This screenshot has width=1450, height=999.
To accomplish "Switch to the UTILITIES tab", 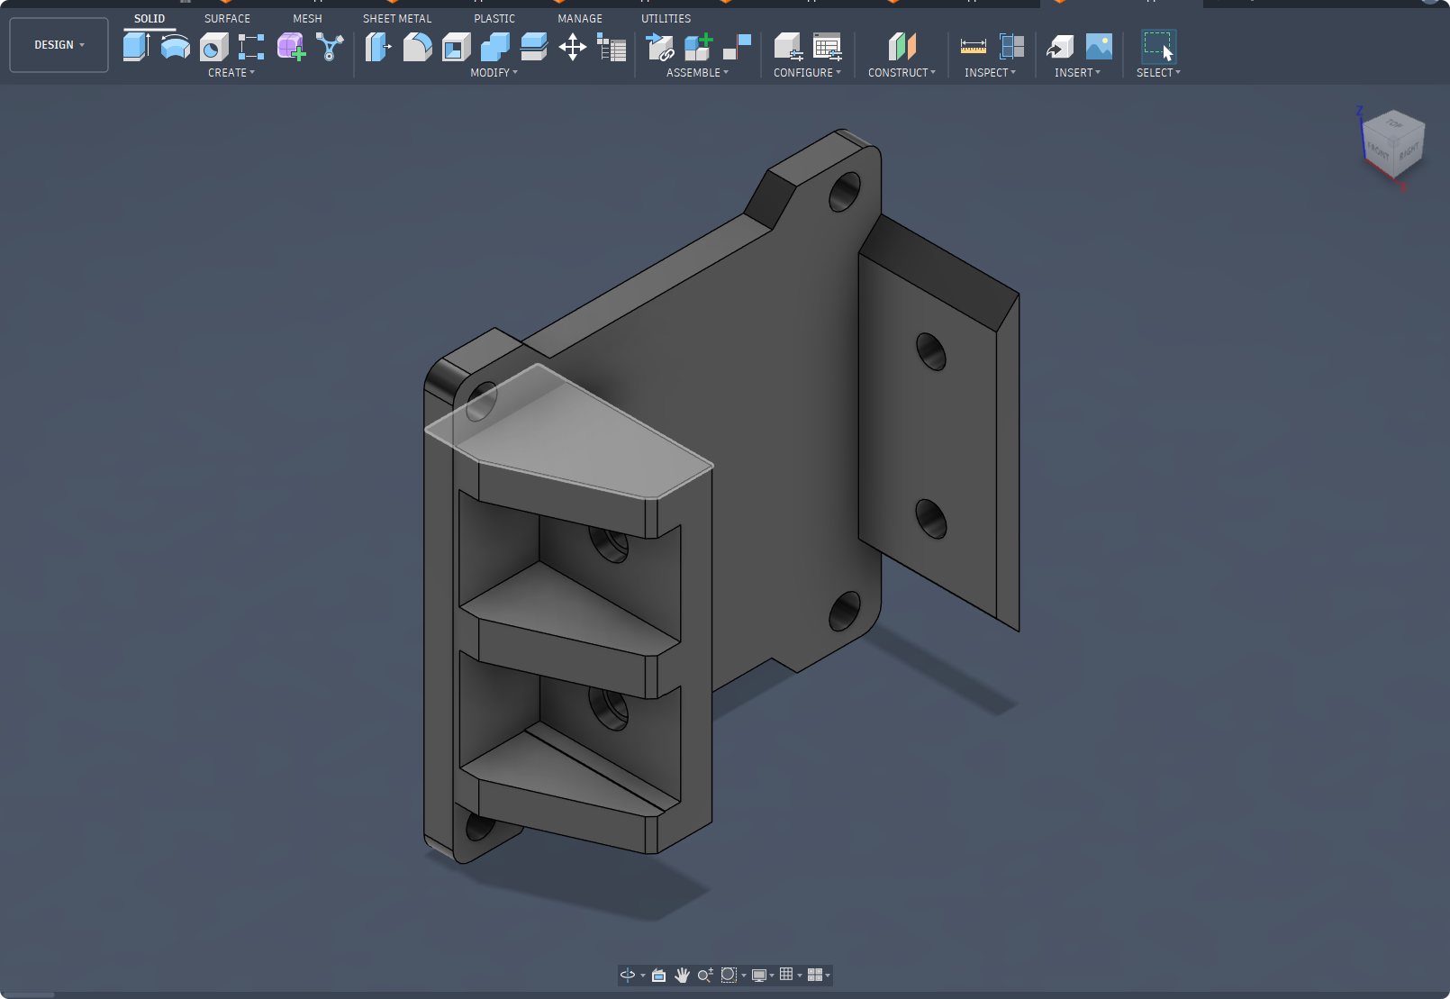I will click(666, 19).
